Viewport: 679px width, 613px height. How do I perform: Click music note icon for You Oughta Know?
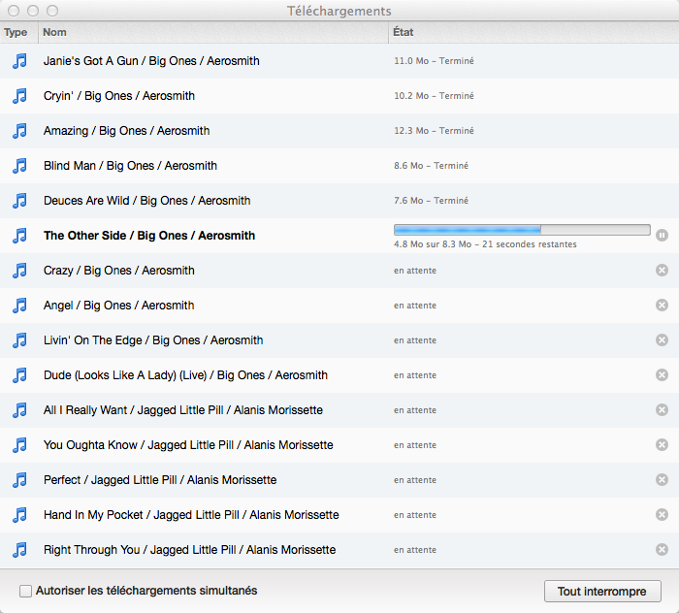pyautogui.click(x=19, y=445)
